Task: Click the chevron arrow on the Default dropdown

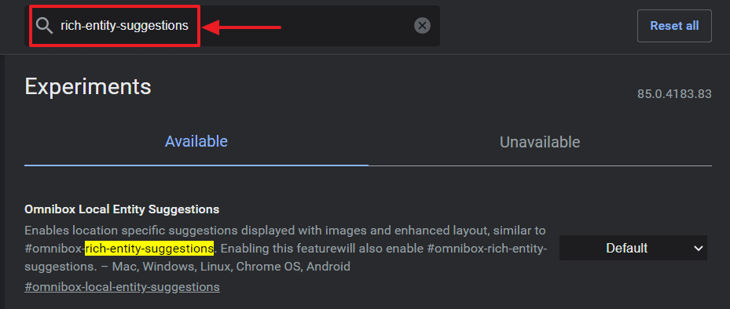Action: pyautogui.click(x=699, y=249)
